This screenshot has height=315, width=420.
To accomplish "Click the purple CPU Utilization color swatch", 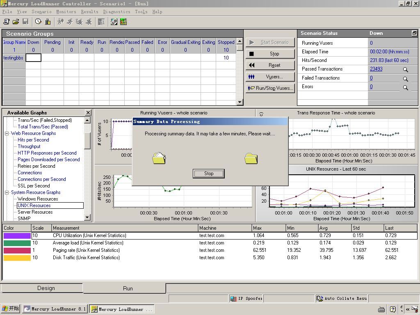I will 17,236.
